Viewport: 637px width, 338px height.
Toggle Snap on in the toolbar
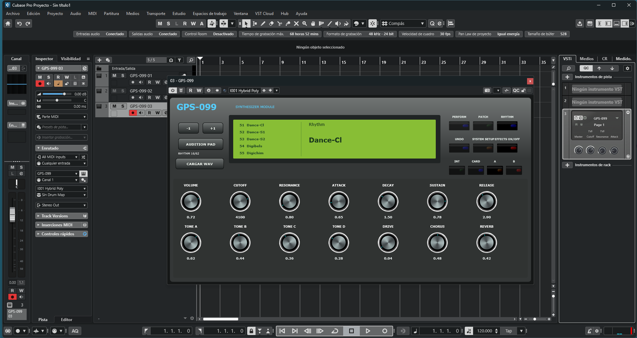(373, 24)
